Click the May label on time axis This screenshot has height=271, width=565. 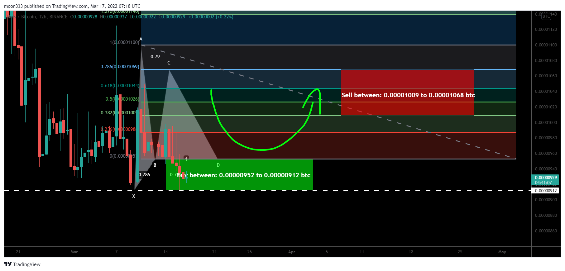tap(502, 252)
